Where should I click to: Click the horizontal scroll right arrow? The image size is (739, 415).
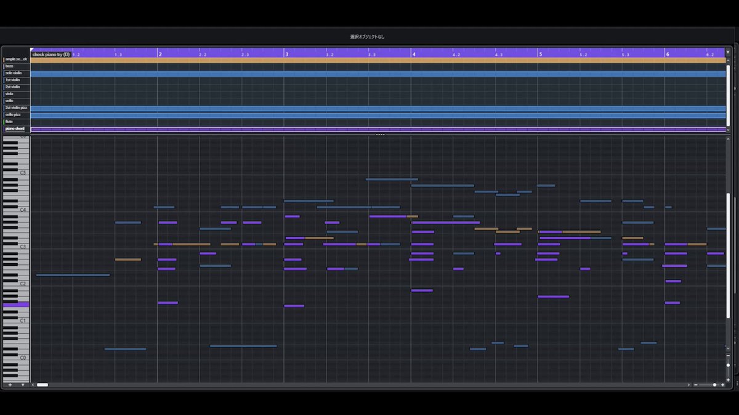pyautogui.click(x=689, y=385)
